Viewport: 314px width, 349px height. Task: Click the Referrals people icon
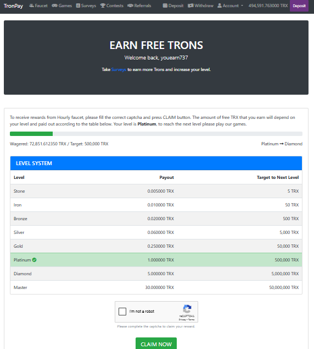[130, 6]
